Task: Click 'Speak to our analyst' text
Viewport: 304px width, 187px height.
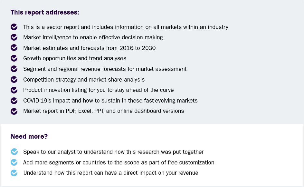Action: coord(113,152)
